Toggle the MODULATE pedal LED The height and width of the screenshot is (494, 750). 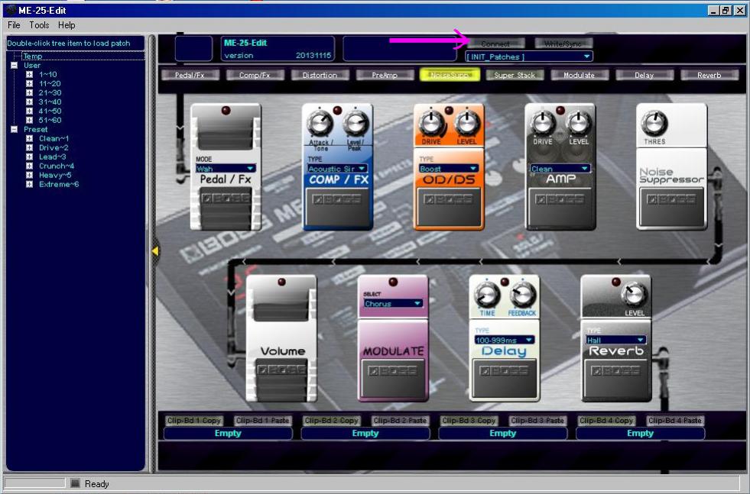tap(393, 282)
